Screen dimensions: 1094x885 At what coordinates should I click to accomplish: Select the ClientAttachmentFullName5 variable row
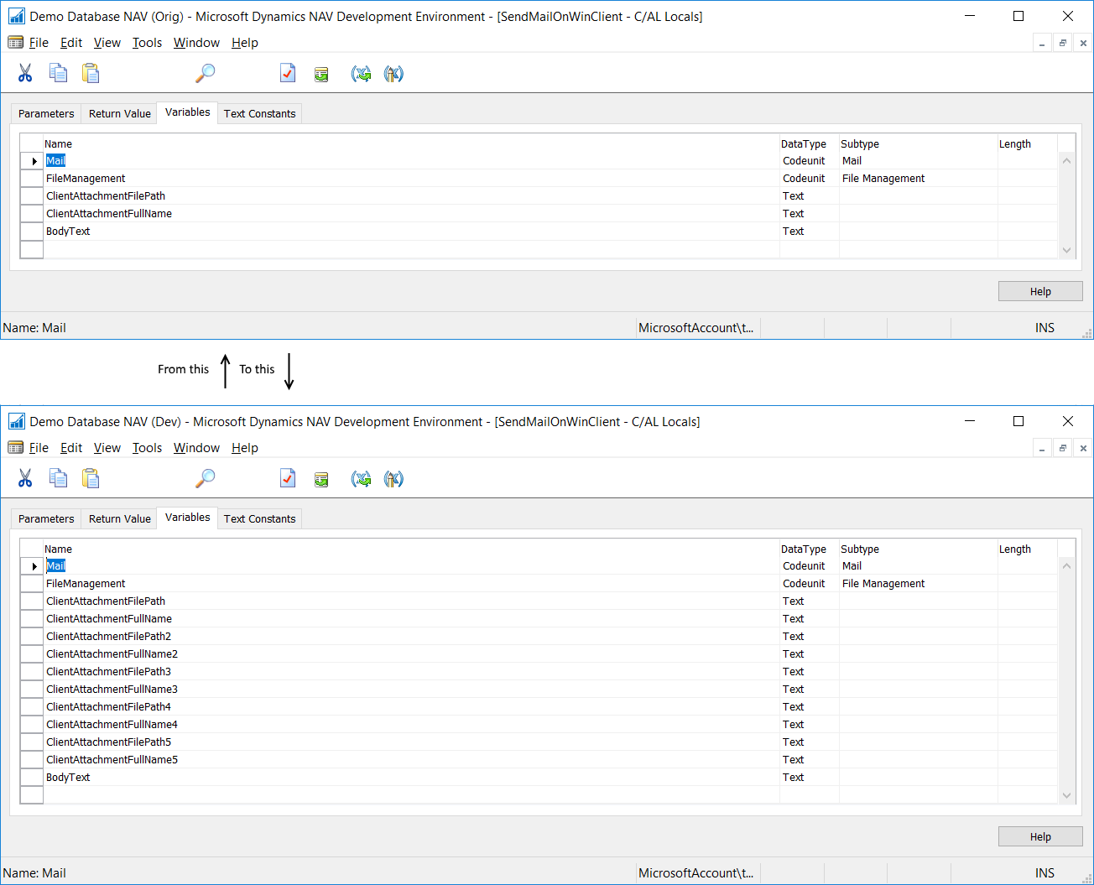click(112, 760)
